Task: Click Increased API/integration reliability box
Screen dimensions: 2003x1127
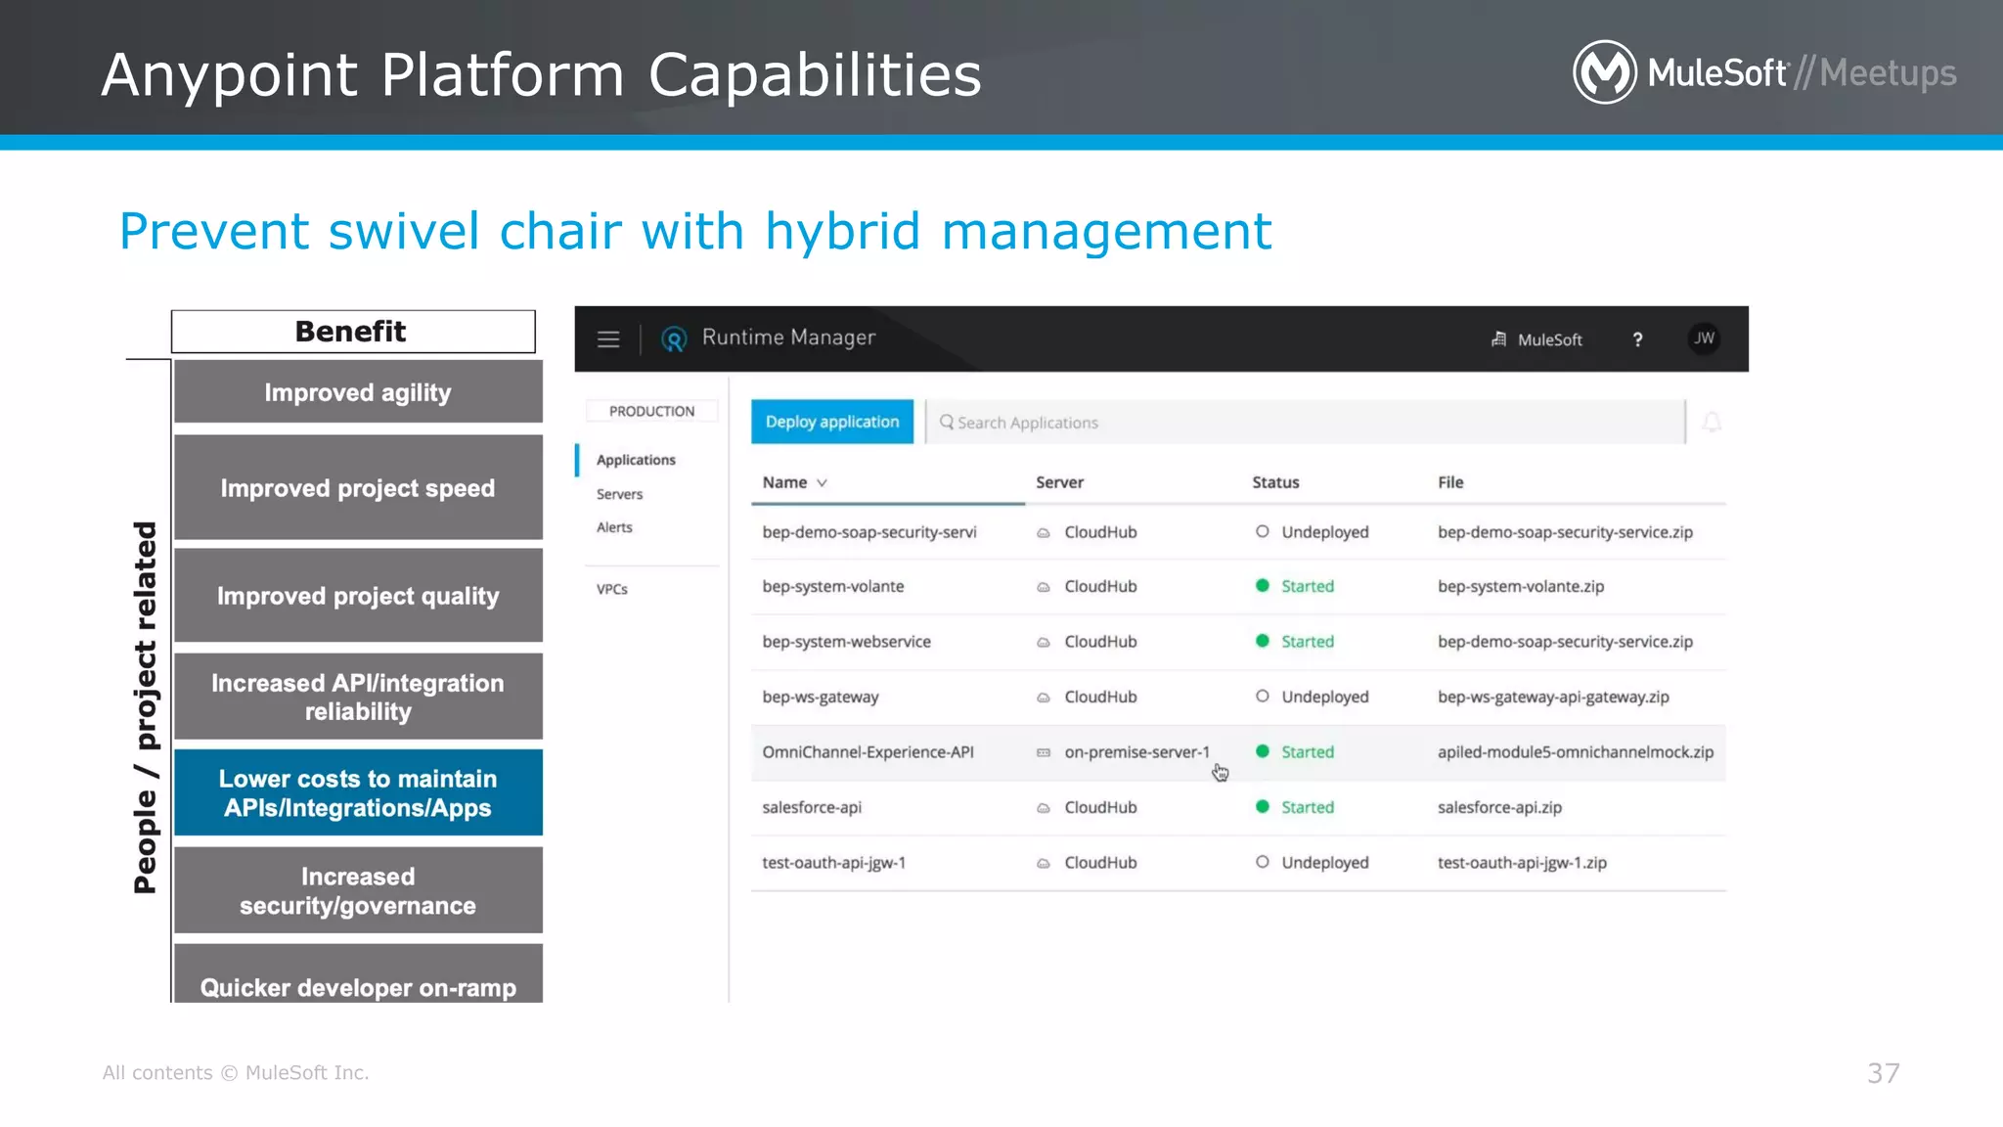Action: click(358, 697)
